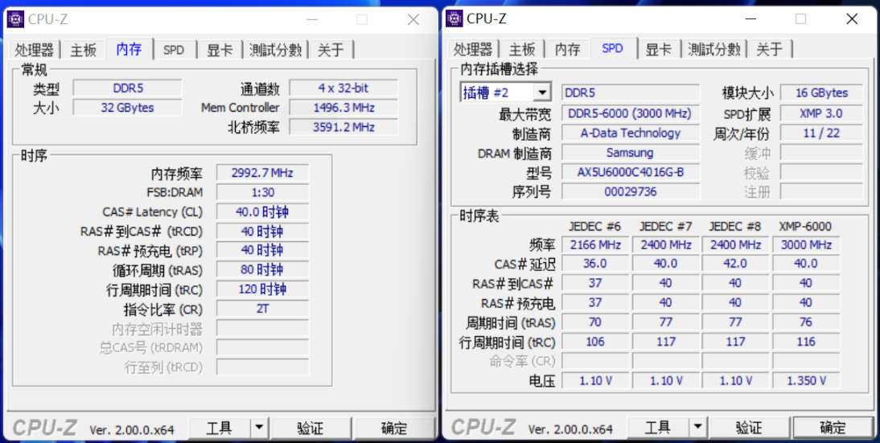Open 关于 tab in left CPU-Z window
880x443 pixels.
point(331,50)
